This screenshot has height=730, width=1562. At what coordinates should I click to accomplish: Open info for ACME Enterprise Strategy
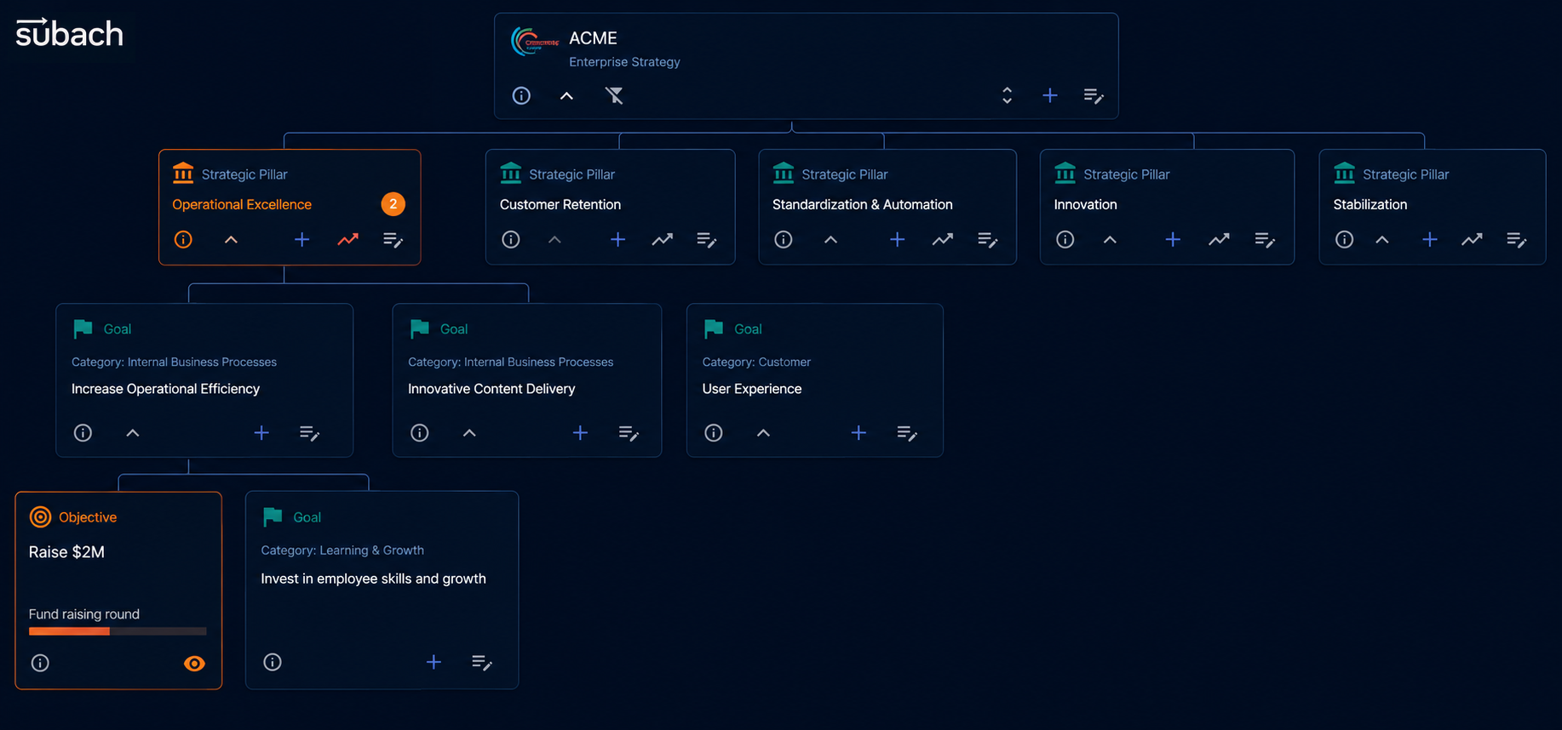pyautogui.click(x=521, y=95)
